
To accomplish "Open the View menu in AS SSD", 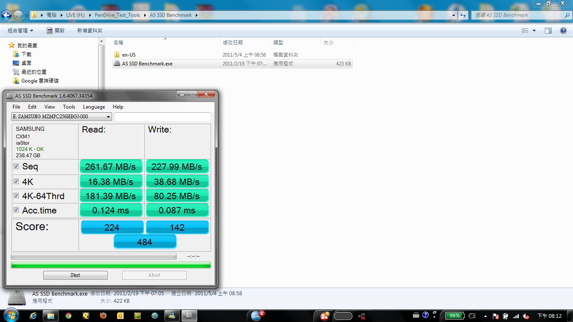I will point(49,107).
